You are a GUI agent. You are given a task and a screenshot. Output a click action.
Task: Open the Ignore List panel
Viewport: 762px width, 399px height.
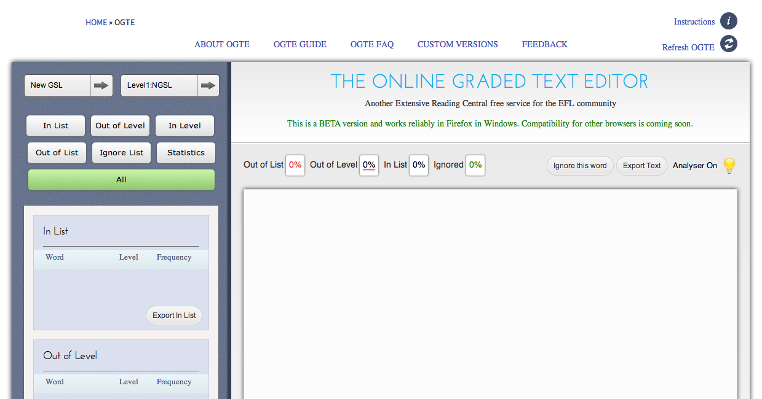[x=122, y=153]
